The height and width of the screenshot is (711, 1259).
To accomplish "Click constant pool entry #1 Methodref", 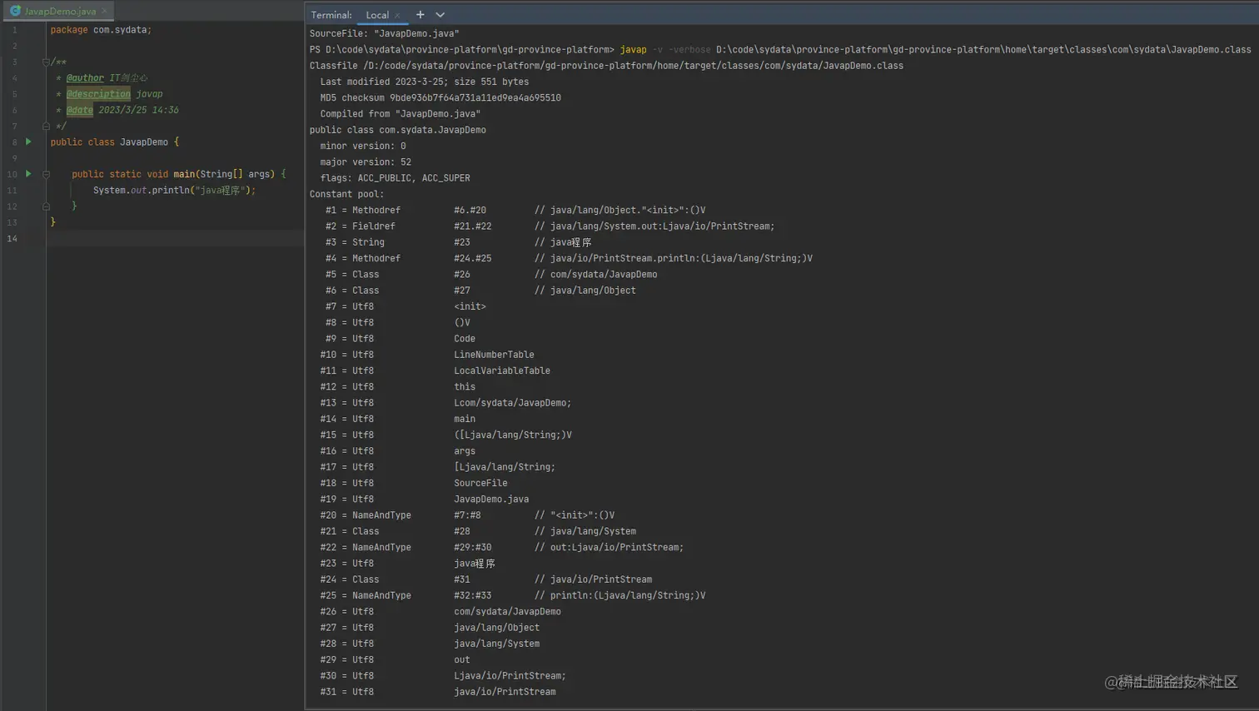I will click(x=515, y=210).
